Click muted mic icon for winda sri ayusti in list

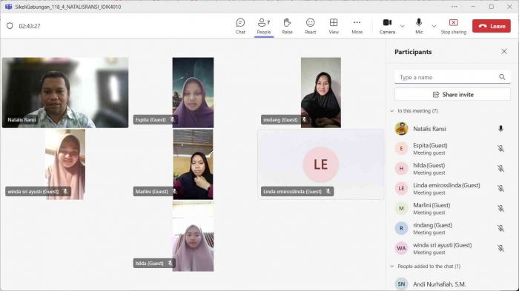tap(500, 248)
